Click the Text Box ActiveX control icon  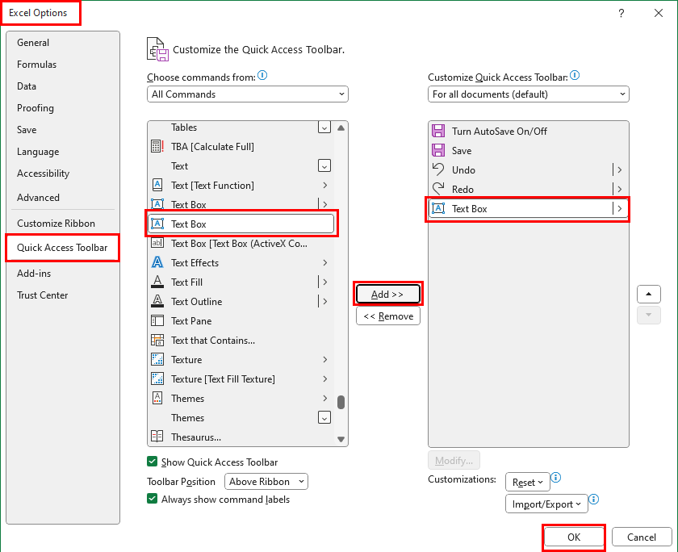(x=157, y=243)
